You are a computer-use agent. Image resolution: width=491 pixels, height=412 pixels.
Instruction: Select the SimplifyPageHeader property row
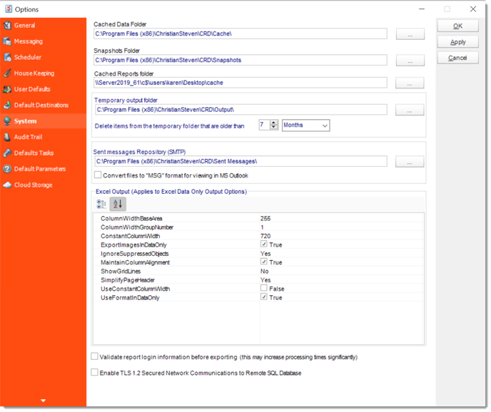pyautogui.click(x=258, y=279)
